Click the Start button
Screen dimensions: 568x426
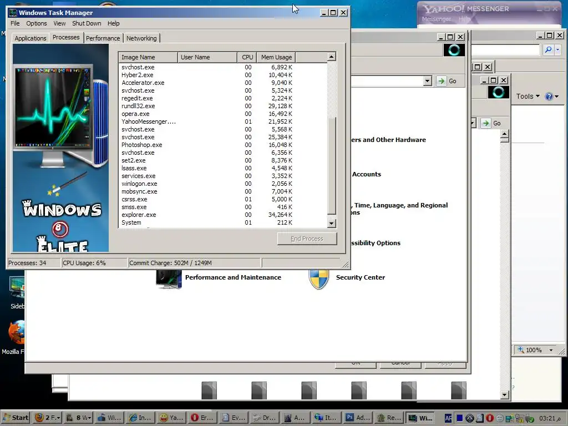coord(16,418)
